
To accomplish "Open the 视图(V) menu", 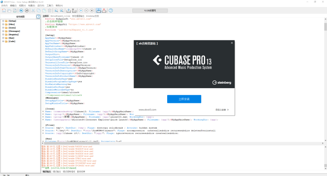I will [x=22, y=5].
